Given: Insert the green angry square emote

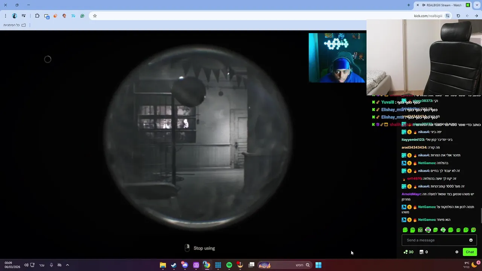Looking at the screenshot, I should 420,230.
